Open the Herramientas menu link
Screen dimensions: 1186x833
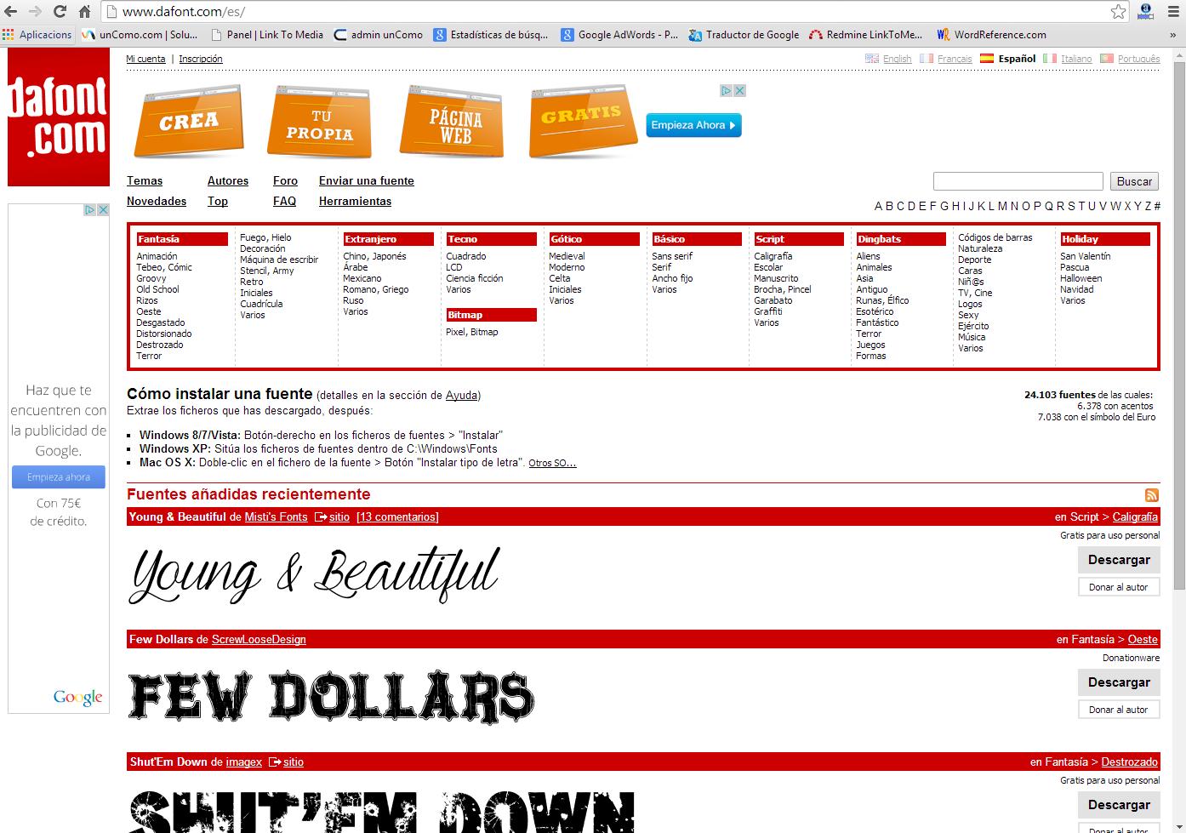355,201
